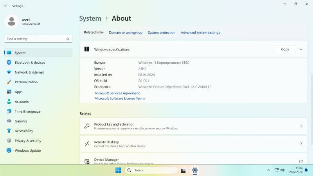Viewport: 313px width, 176px height.
Task: Open System protection link
Action: [x=162, y=32]
